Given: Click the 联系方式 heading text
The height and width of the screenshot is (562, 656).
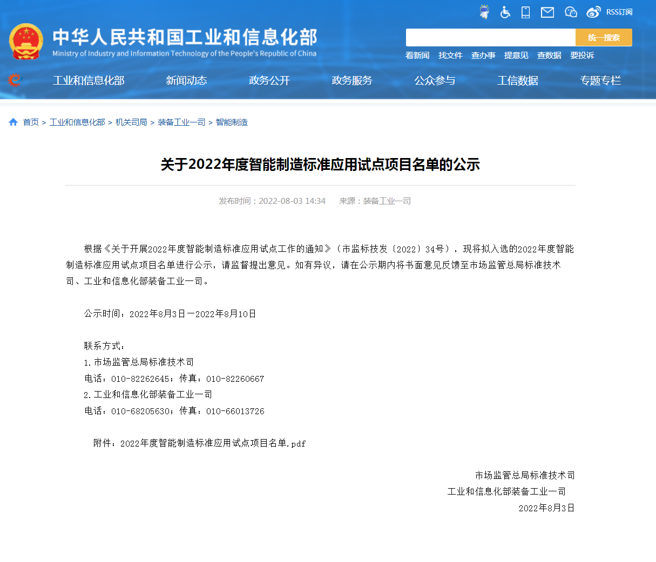Looking at the screenshot, I should (x=105, y=346).
